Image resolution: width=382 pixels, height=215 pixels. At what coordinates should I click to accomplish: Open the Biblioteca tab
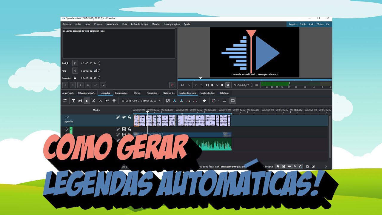[x=224, y=93]
